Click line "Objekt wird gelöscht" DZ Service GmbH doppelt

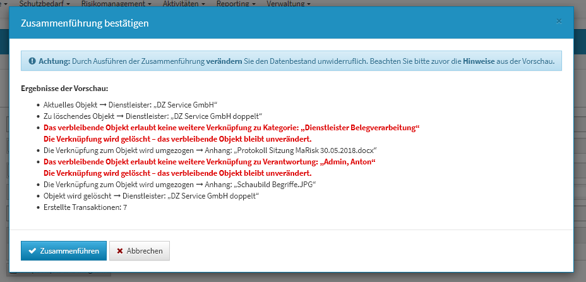[x=152, y=196]
